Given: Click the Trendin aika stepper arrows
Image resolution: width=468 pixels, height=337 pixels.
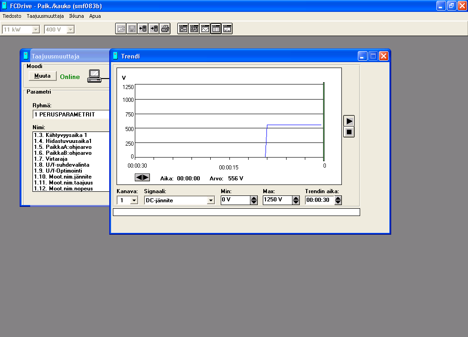Looking at the screenshot, I should point(338,200).
